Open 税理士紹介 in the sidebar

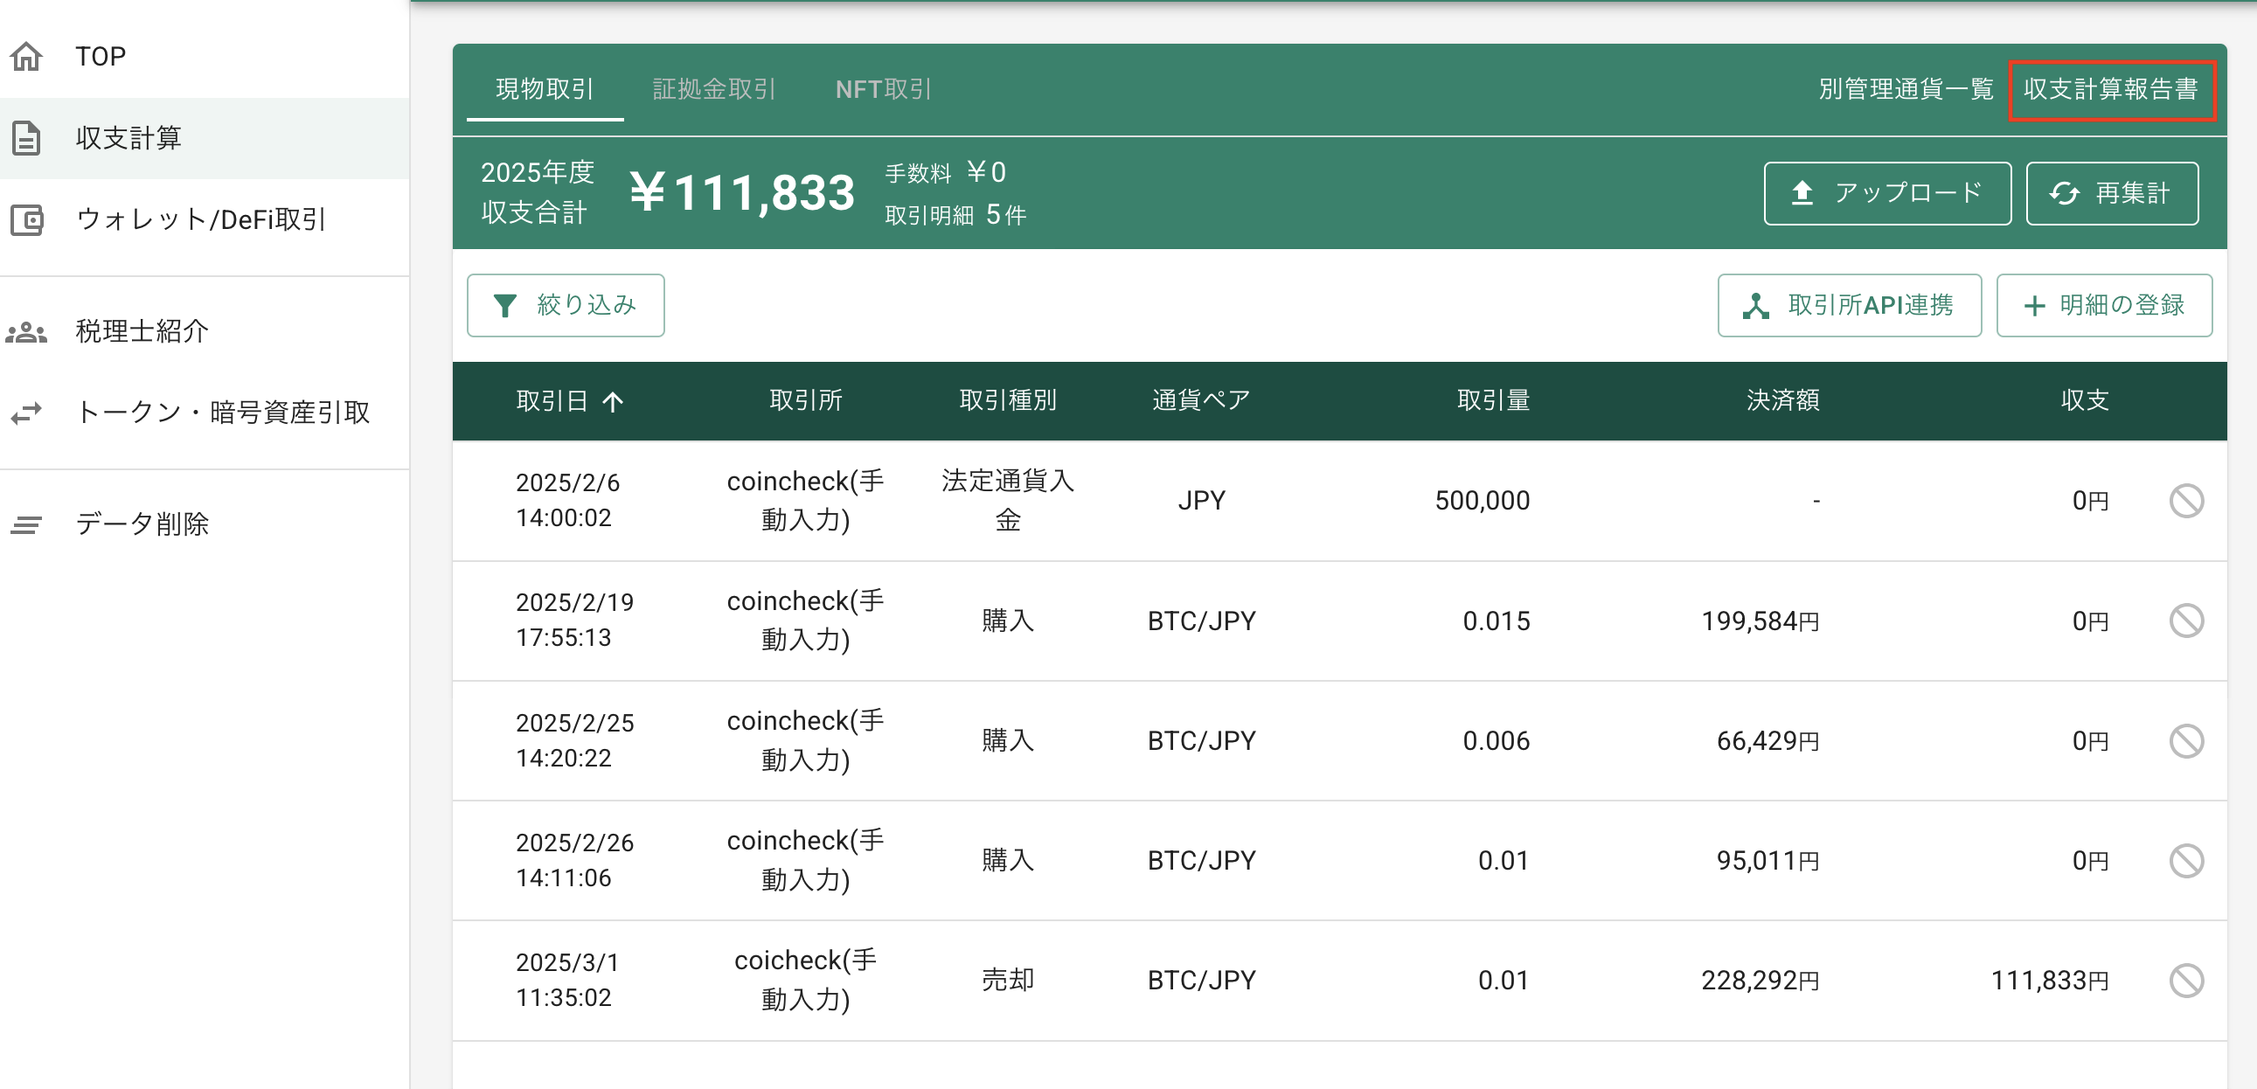click(205, 332)
